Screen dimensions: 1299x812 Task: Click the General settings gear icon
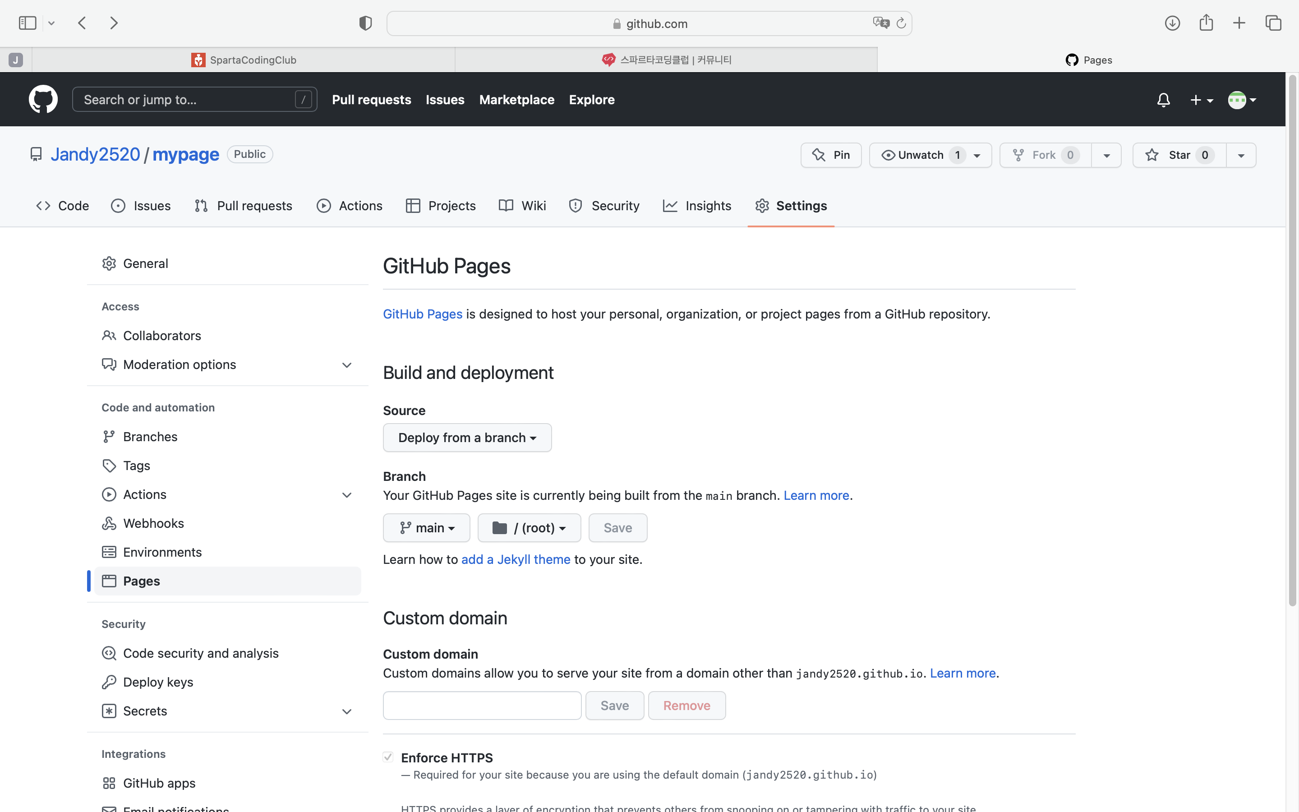click(109, 264)
